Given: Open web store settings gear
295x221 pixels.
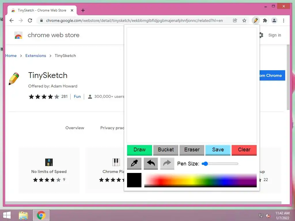Looking at the screenshot, I should 261,35.
